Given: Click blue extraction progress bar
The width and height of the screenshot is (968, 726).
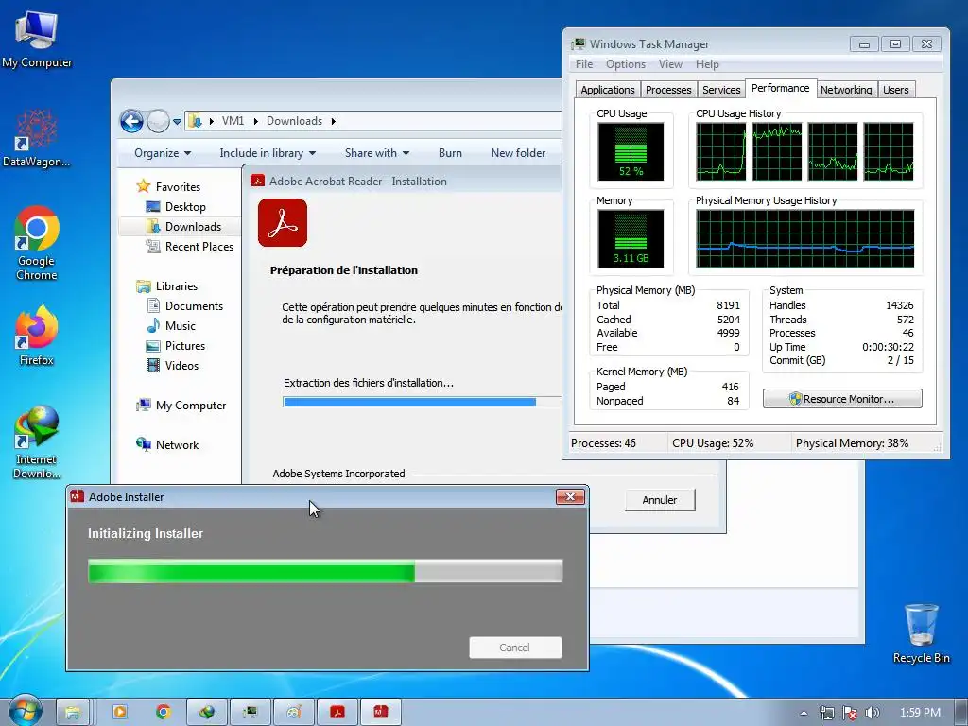Looking at the screenshot, I should point(422,403).
